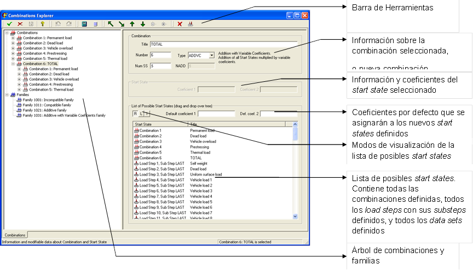Click the Title field containing TOTAL
The width and height of the screenshot is (473, 270).
tap(223, 44)
